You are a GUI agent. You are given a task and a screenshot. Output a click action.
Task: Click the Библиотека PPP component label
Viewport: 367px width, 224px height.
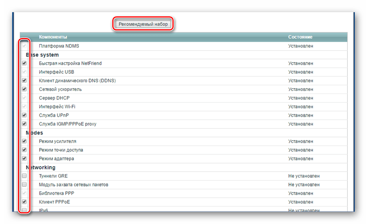pos(56,193)
